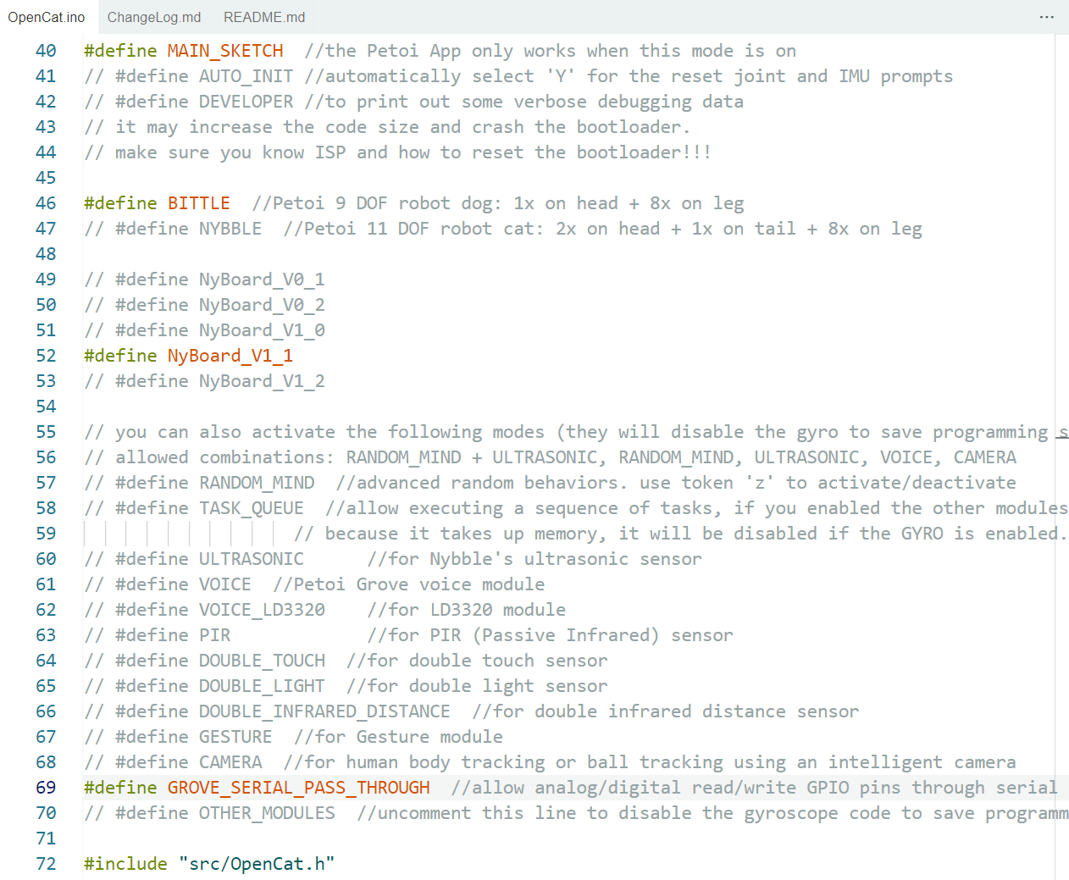Switch to the README.md tab
Viewport: 1069px width, 880px height.
point(264,17)
